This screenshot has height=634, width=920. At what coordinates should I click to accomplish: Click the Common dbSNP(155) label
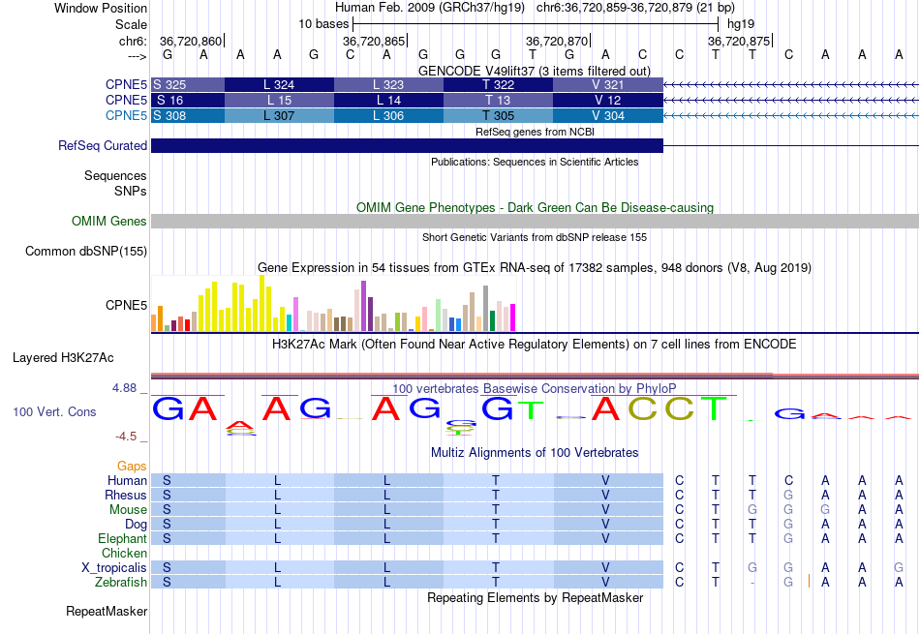pos(85,251)
